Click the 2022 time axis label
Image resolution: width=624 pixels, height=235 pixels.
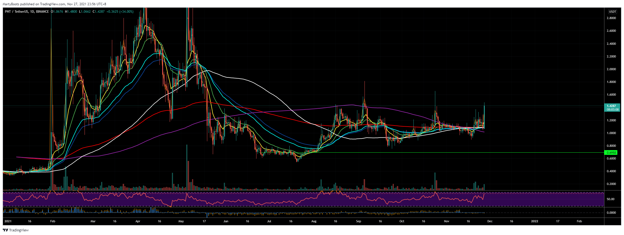click(x=535, y=221)
